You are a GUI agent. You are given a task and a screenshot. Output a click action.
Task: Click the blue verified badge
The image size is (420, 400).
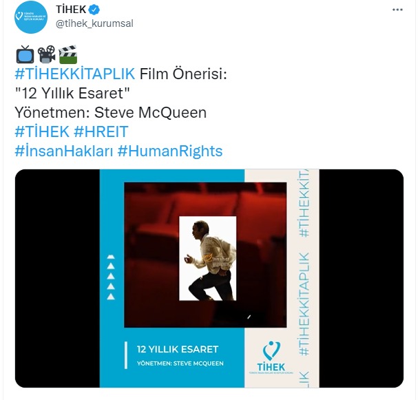coord(94,10)
